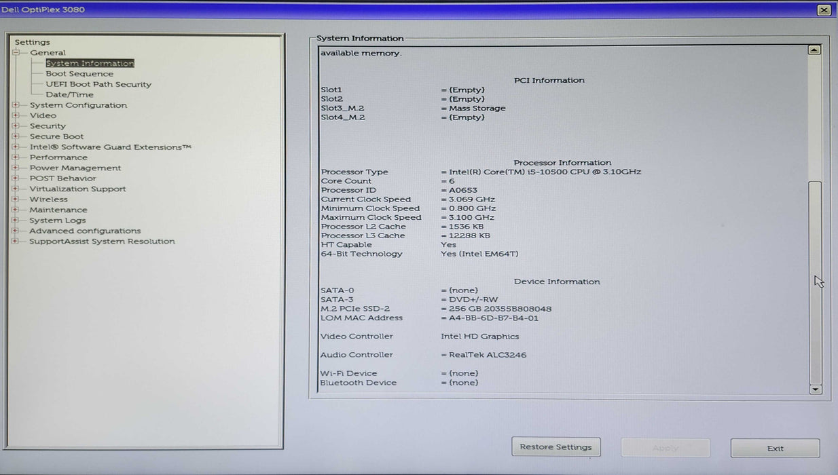Expand the Performance node

pyautogui.click(x=15, y=157)
